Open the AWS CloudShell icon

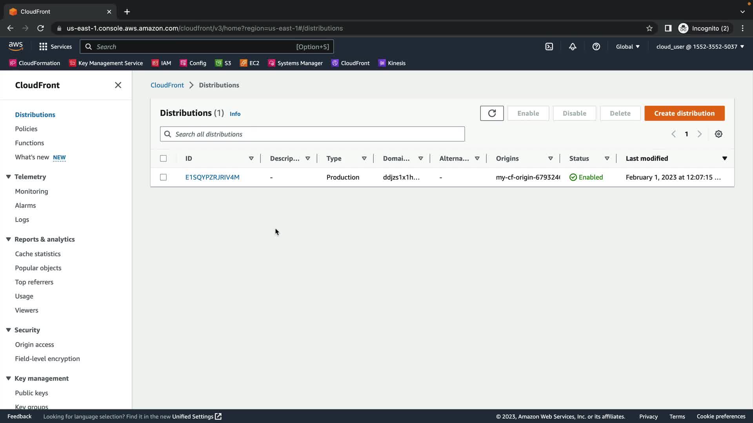pyautogui.click(x=549, y=47)
